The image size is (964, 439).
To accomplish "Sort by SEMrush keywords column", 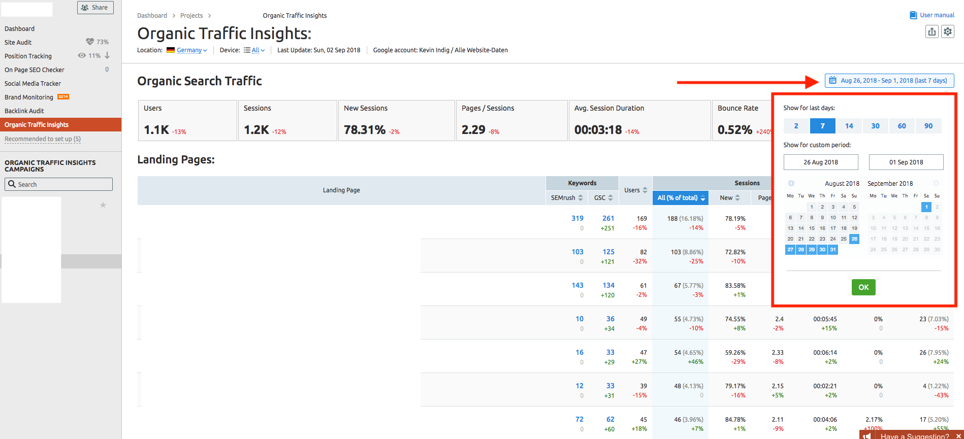I will click(x=567, y=198).
